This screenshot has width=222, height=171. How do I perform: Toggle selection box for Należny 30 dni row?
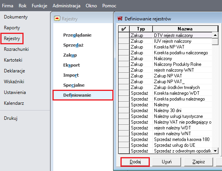click(x=124, y=111)
